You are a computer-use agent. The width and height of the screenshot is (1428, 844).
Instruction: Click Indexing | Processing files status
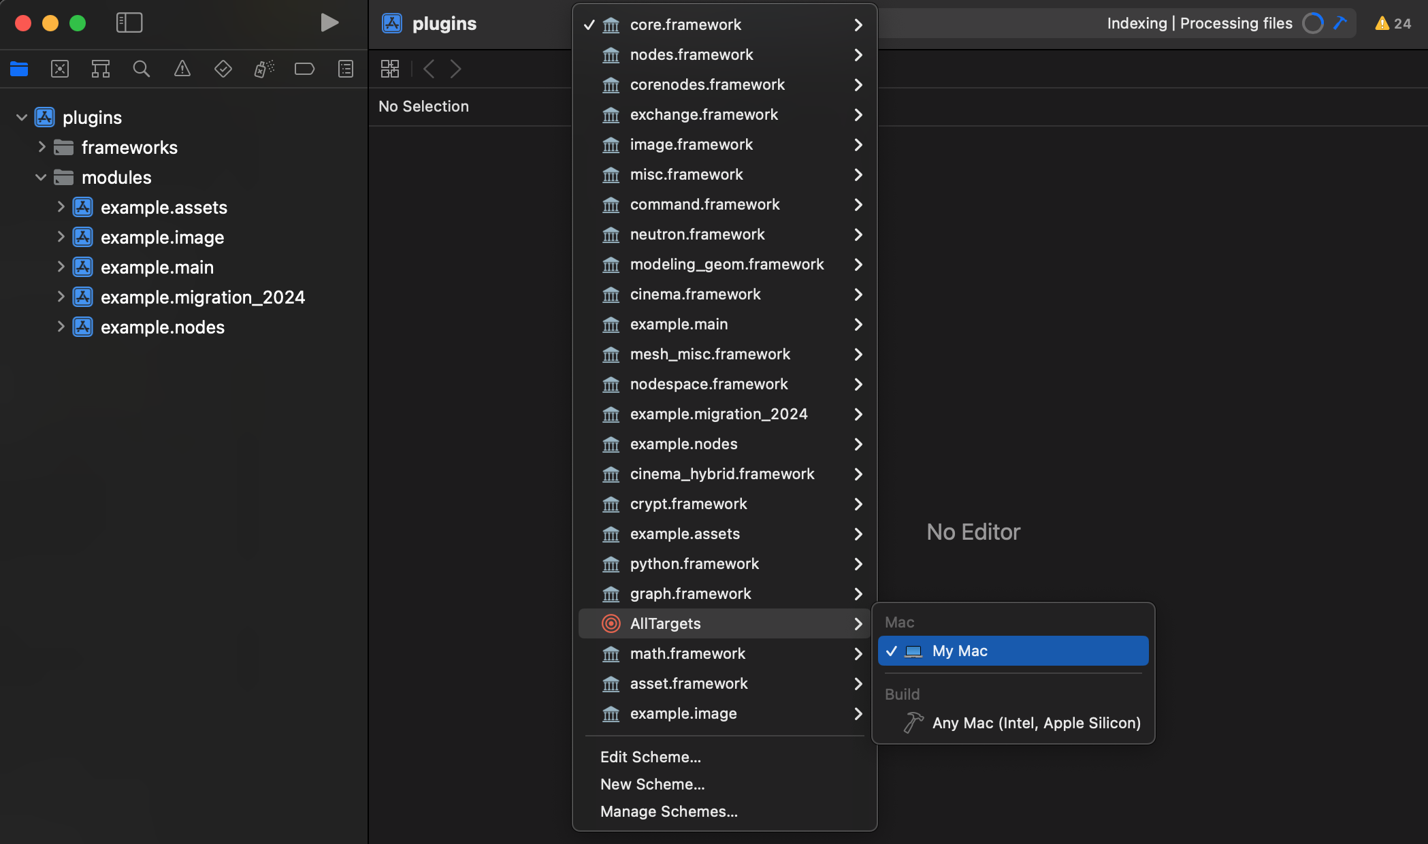click(1199, 23)
